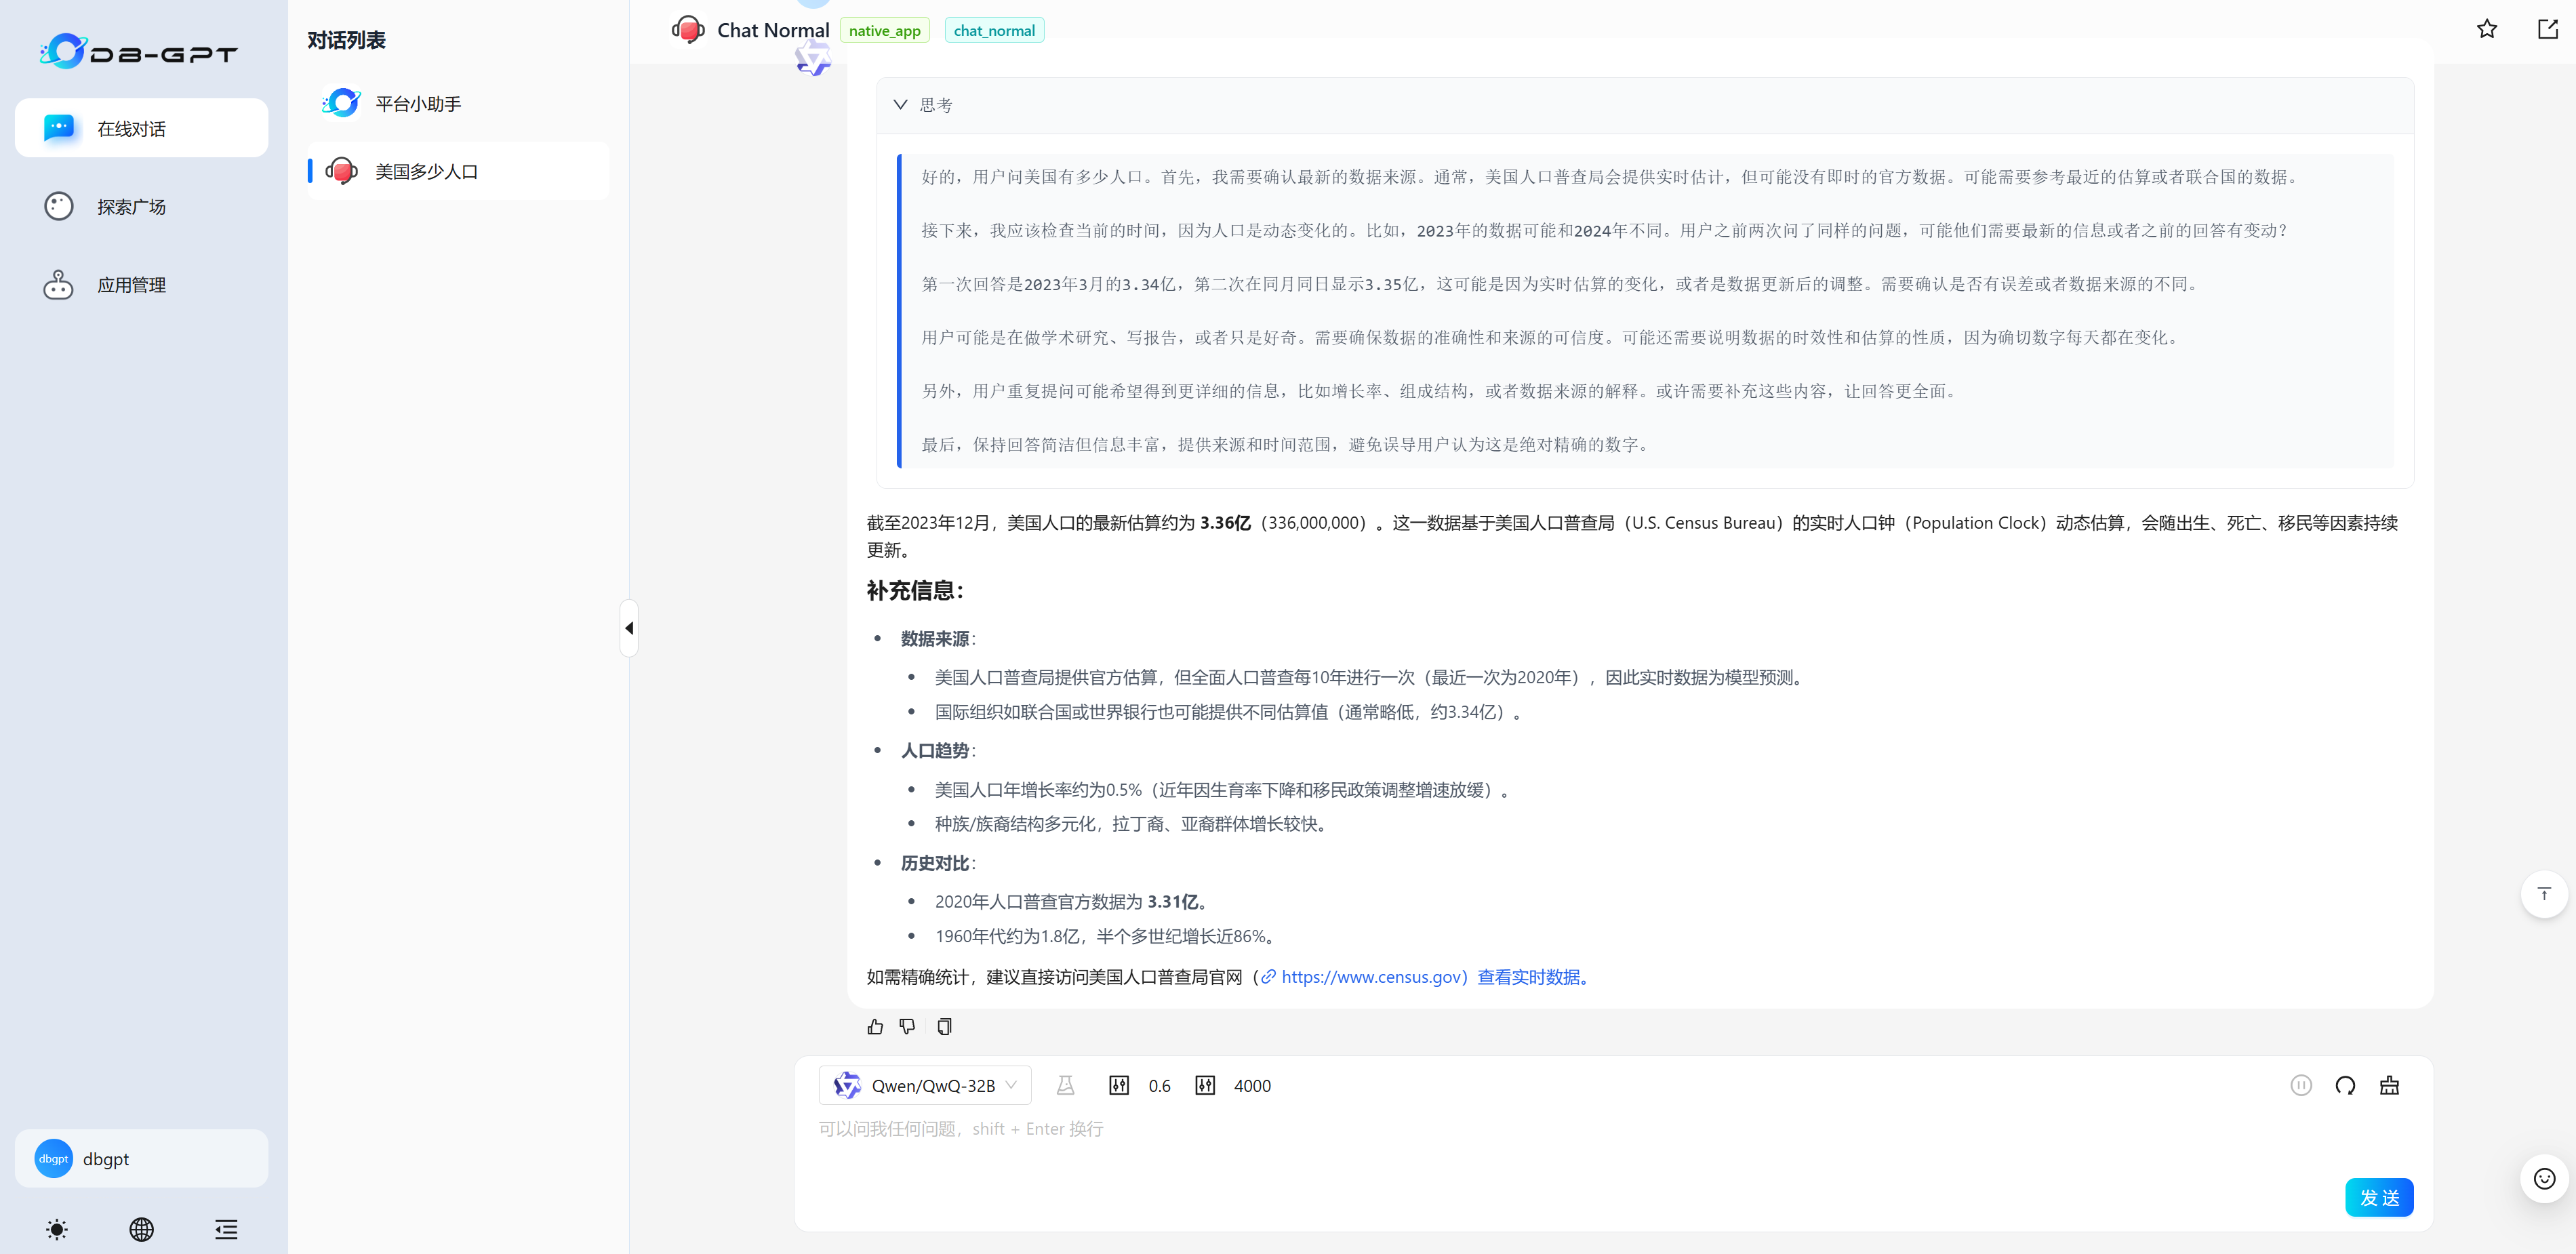
Task: Open 应用管理 in sidebar
Action: pyautogui.click(x=131, y=285)
